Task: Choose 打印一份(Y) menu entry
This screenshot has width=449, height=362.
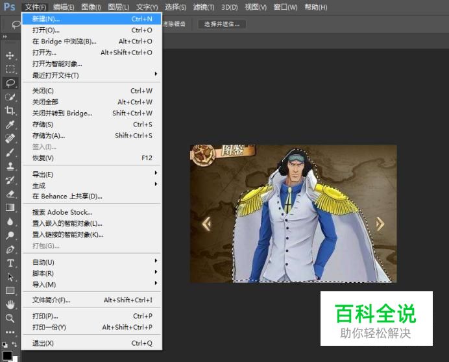Action: click(x=91, y=327)
